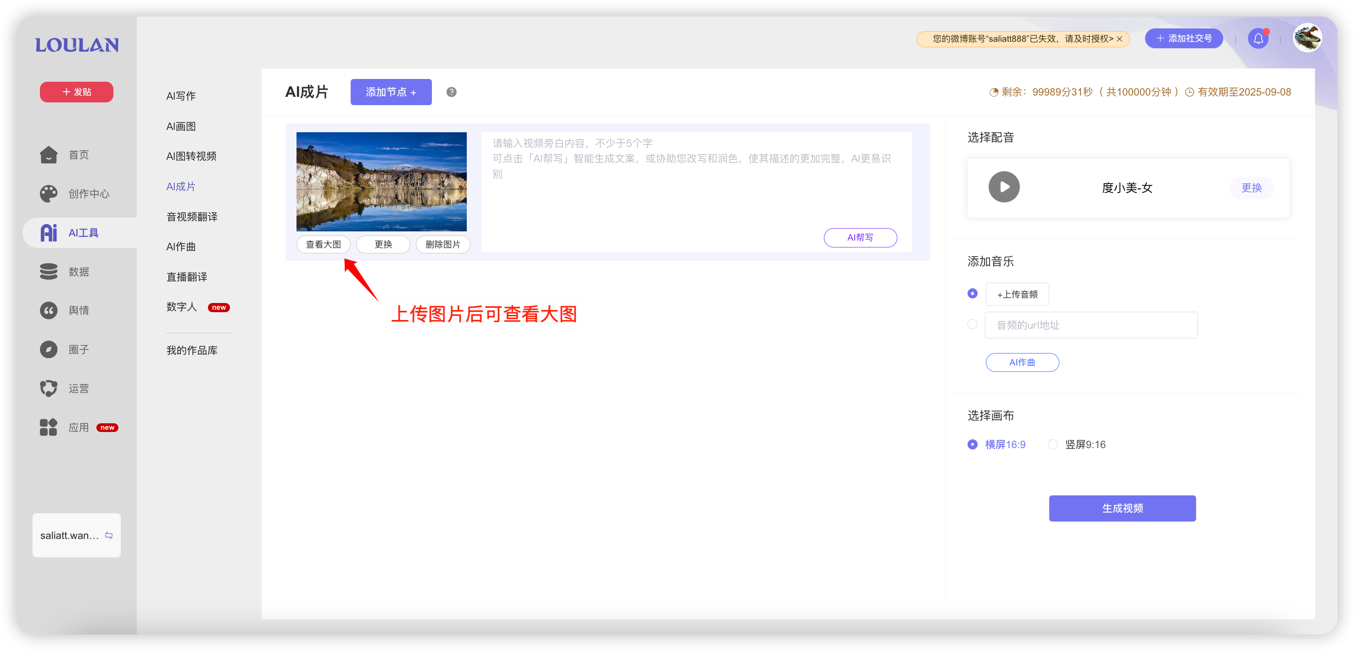This screenshot has width=1354, height=651.
Task: Click the LOULAN logo
Action: (77, 45)
